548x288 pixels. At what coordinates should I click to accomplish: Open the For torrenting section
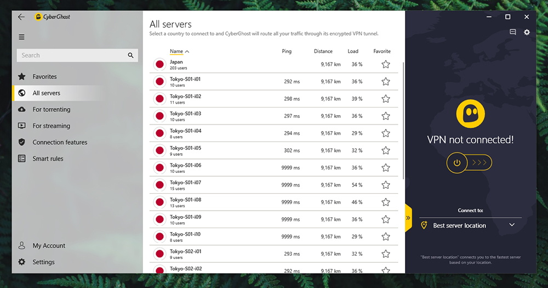click(52, 110)
